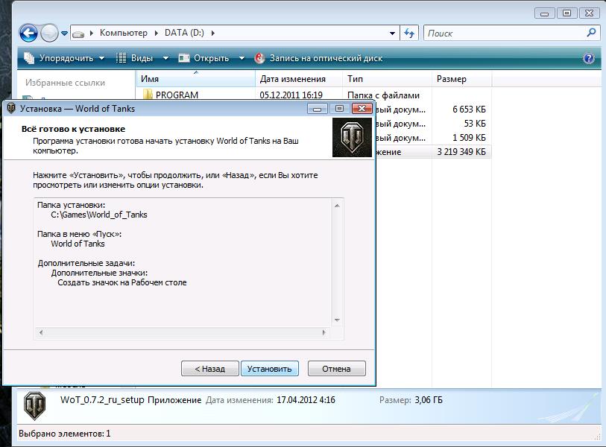
Task: Click the Выбрано элементов: 1 status text
Action: click(x=65, y=434)
